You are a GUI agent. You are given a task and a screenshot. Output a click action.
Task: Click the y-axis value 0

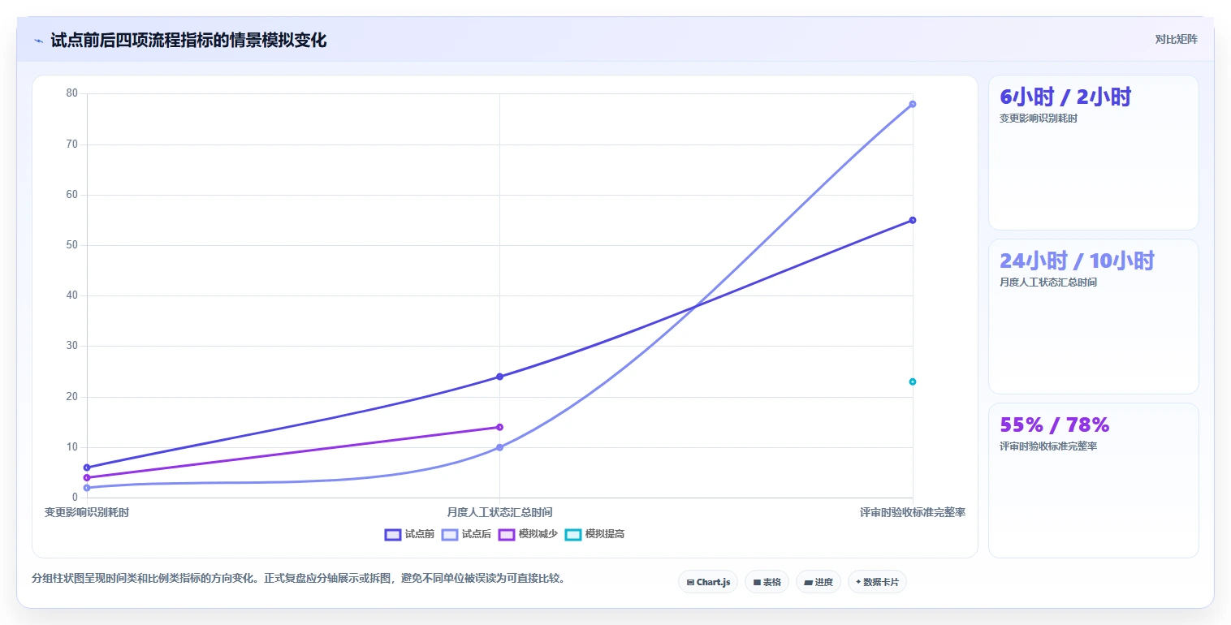point(75,498)
